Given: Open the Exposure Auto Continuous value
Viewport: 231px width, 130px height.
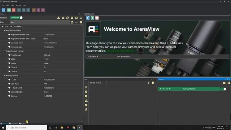Looking at the screenshot, I should [49, 47].
